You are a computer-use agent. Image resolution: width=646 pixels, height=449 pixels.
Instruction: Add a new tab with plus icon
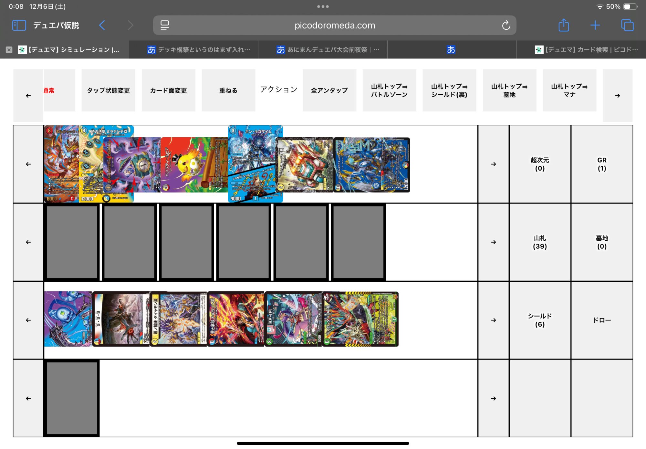595,25
